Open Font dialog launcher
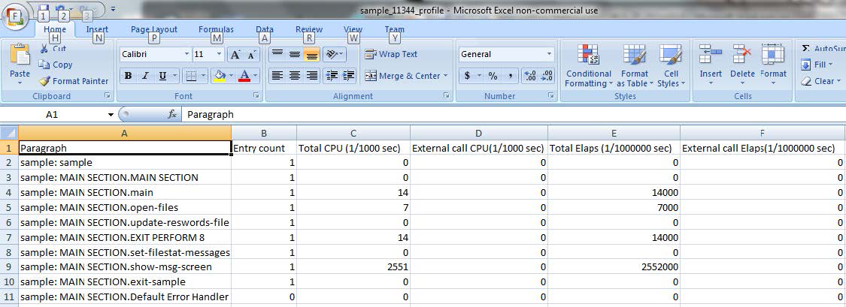Screen dimensions: 846x307 256,96
